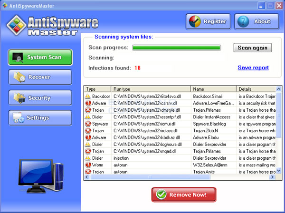
Task: Click the scroll up arrow of the results list
Action: (x=278, y=89)
